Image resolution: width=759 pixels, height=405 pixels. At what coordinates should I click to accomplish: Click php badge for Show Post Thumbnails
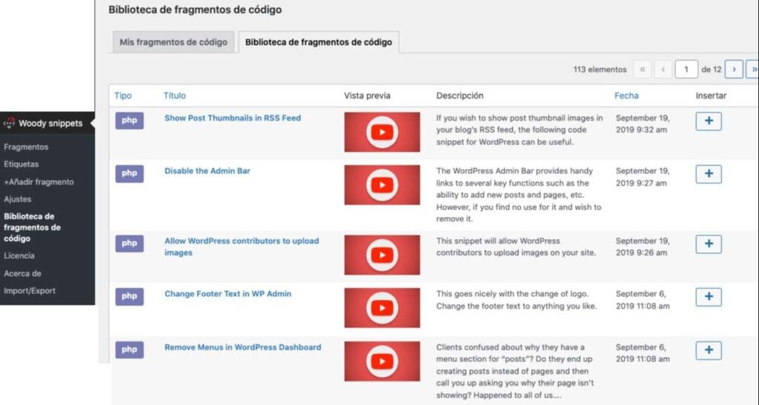tap(129, 121)
